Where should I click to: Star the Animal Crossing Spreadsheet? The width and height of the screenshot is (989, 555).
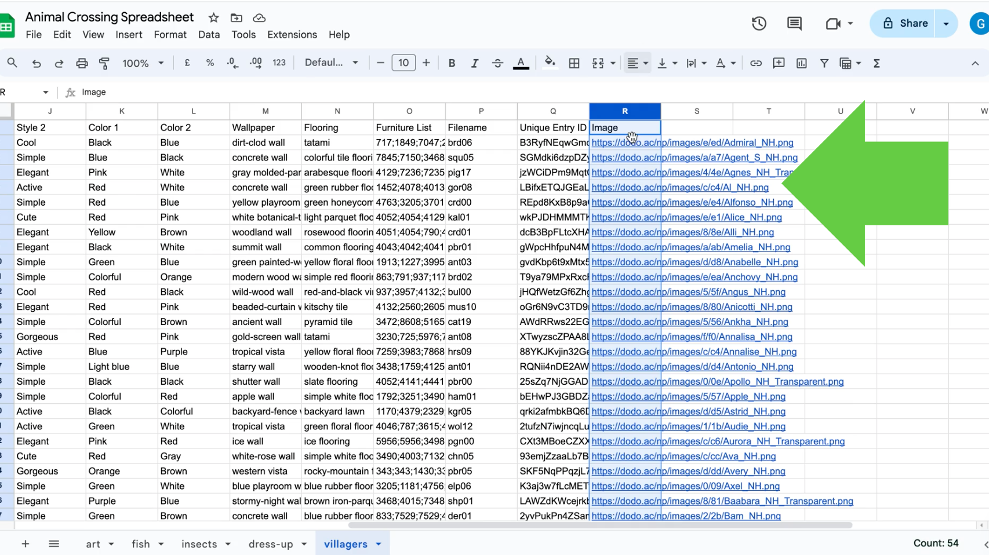coord(213,18)
